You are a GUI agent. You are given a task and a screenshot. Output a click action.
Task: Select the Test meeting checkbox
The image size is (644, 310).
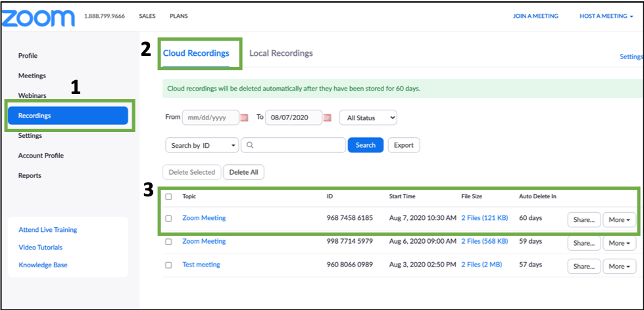(168, 265)
